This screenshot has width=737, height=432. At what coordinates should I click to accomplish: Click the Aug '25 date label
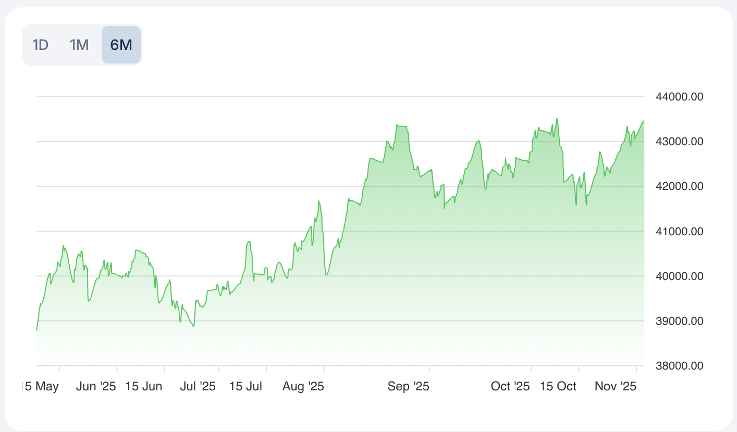[x=303, y=386]
